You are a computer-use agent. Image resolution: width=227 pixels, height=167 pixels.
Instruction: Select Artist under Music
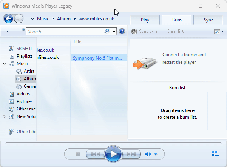pyautogui.click(x=29, y=71)
